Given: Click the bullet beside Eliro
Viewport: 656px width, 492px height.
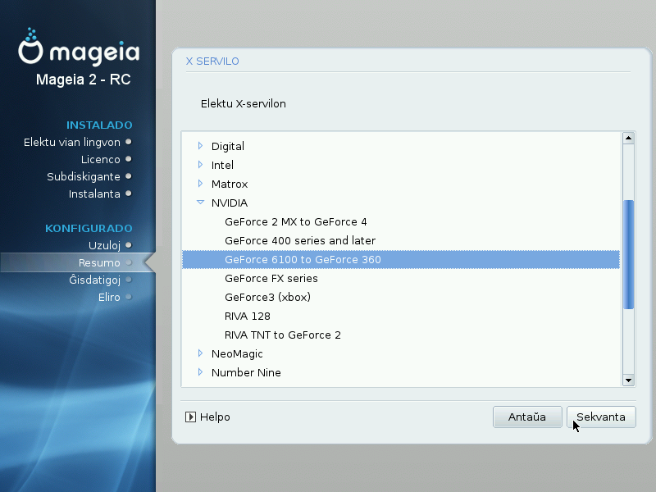Looking at the screenshot, I should [x=129, y=297].
